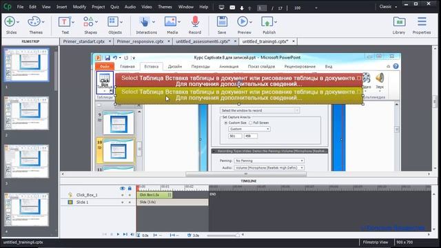The width and height of the screenshot is (441, 248).
Task: Click the Objects toolbar icon
Action: (113, 21)
